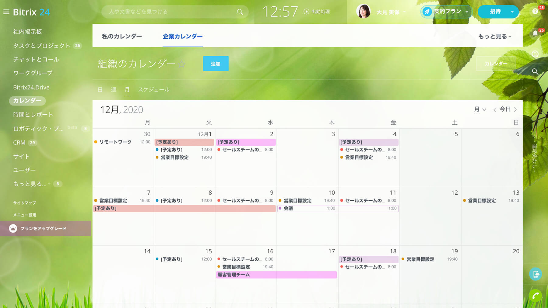Mark 組織のカレンダー as favorite with the star
Image resolution: width=548 pixels, height=308 pixels.
point(181,64)
